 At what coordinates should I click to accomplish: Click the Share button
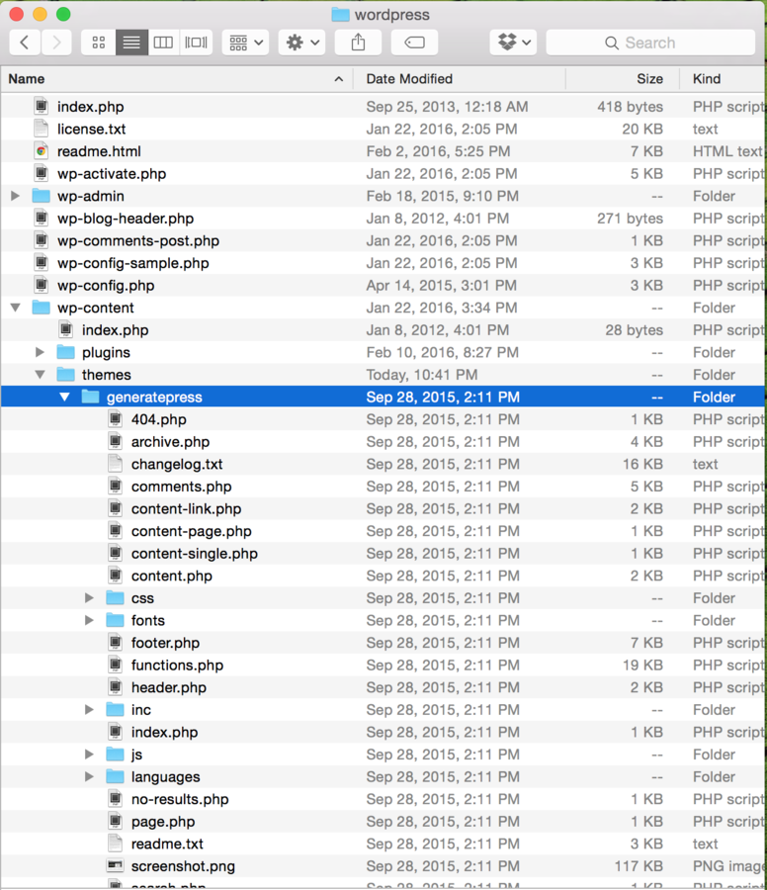358,43
